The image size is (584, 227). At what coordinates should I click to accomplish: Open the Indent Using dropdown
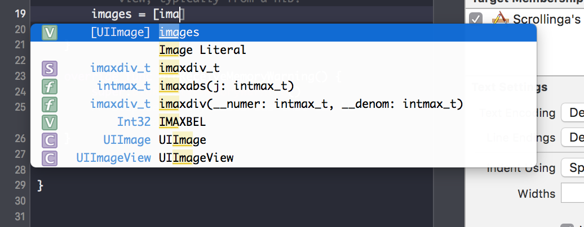tap(572, 167)
